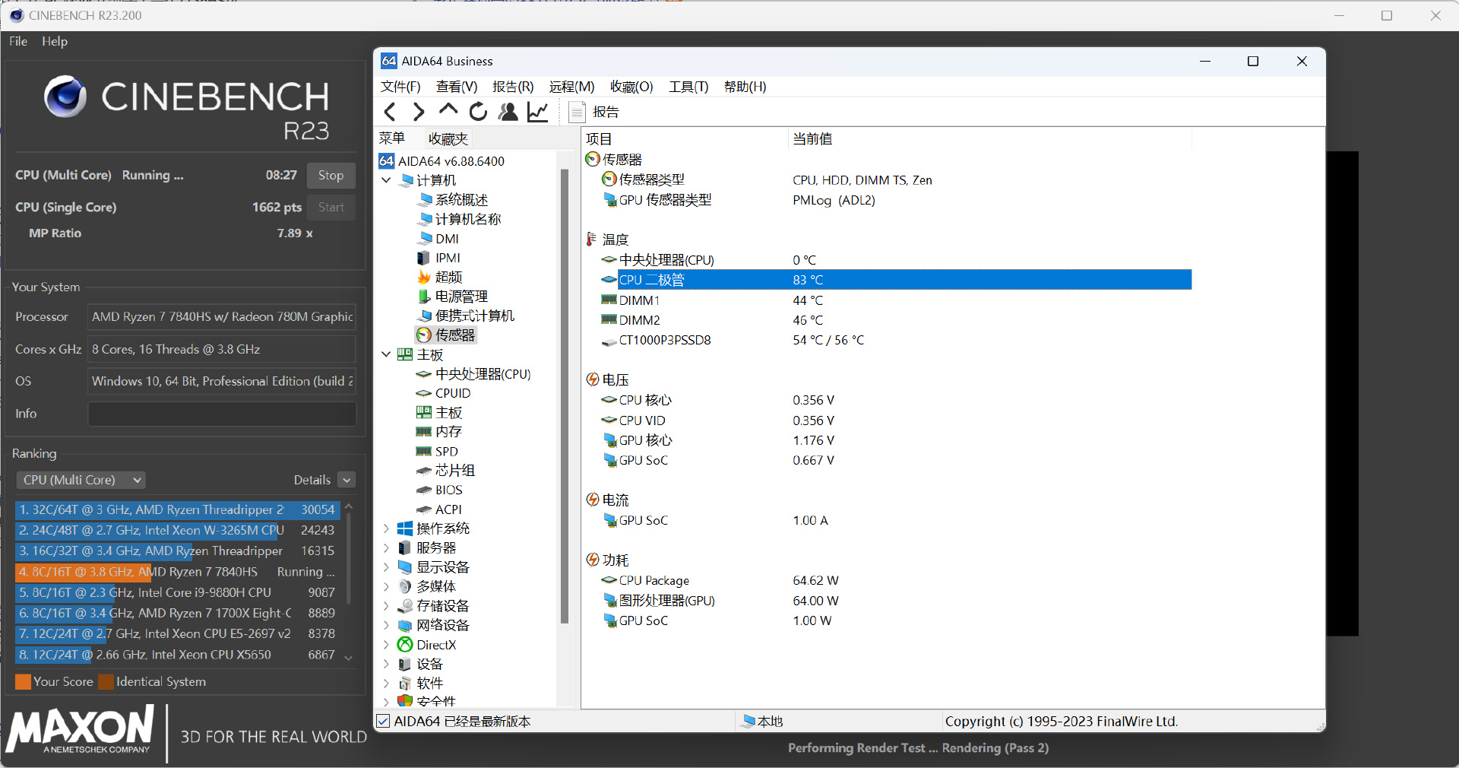Switch to the 收藏夹 favorites tab
The height and width of the screenshot is (768, 1459).
tap(448, 138)
